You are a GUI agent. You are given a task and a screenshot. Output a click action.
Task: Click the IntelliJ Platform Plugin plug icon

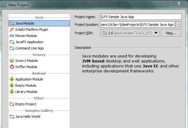click(12, 29)
